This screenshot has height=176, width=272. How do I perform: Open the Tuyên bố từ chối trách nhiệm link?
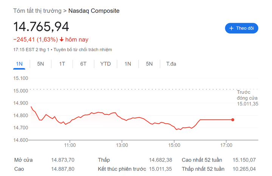[x=83, y=50]
